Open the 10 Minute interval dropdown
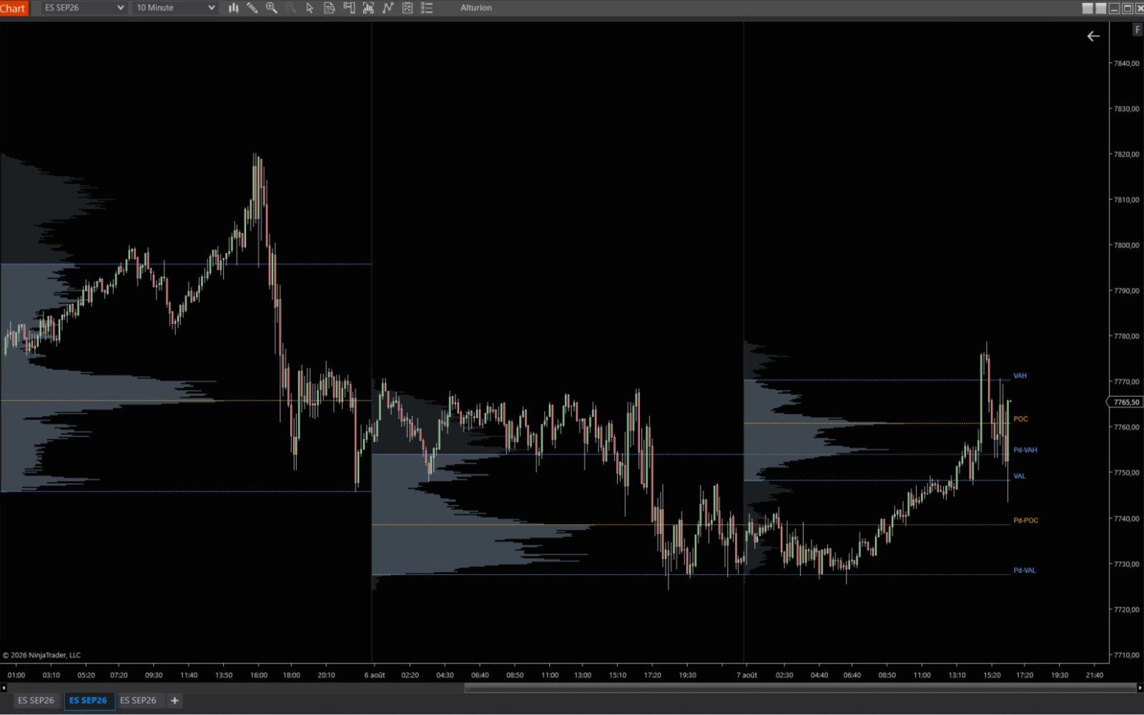This screenshot has width=1144, height=715. [176, 8]
